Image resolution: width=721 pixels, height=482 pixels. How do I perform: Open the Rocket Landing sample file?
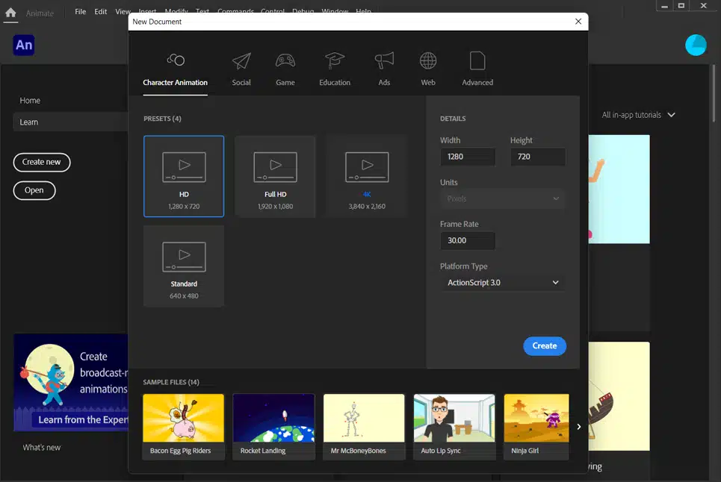click(x=273, y=427)
